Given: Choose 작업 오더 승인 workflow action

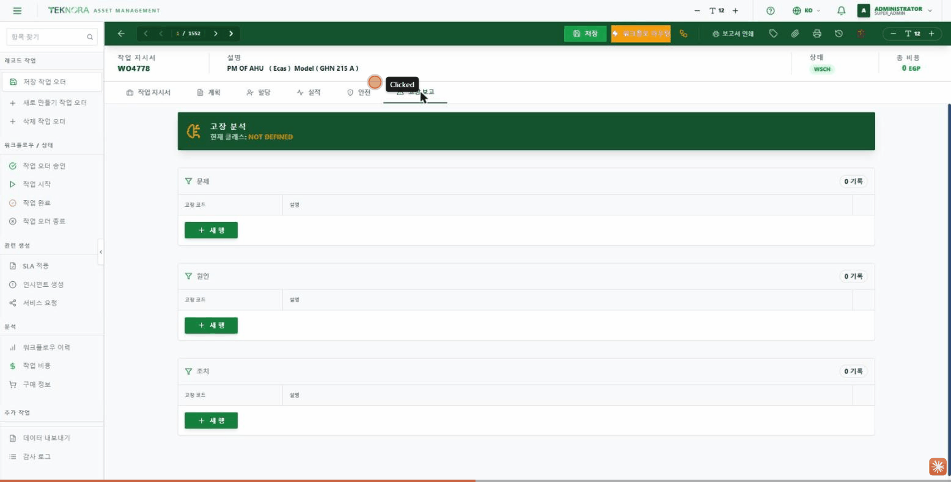Looking at the screenshot, I should click(x=52, y=166).
